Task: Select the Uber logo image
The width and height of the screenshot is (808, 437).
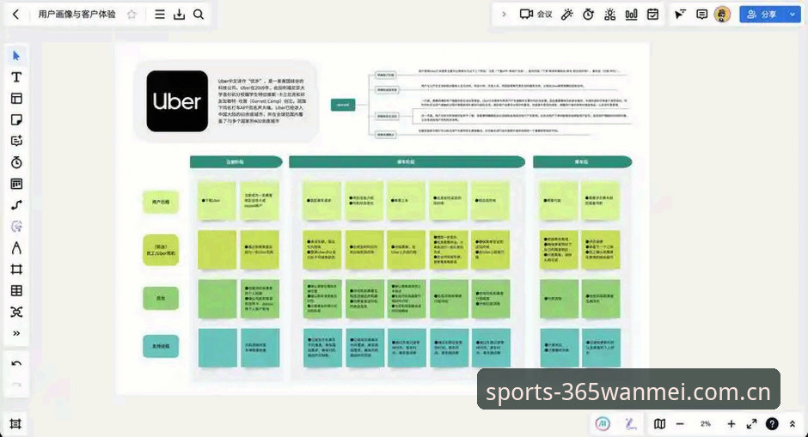Action: click(x=177, y=101)
